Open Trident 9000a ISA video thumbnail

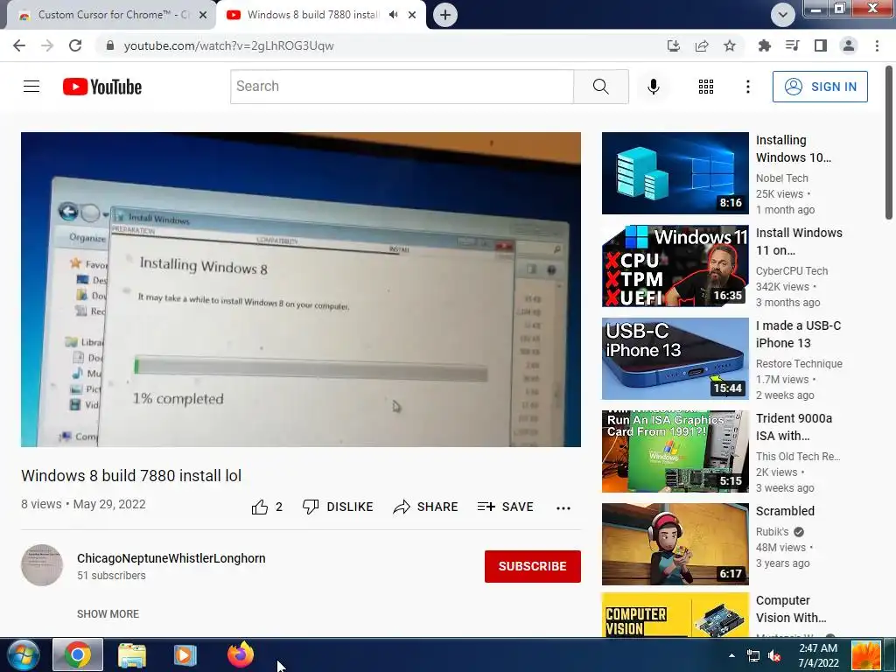pos(675,451)
